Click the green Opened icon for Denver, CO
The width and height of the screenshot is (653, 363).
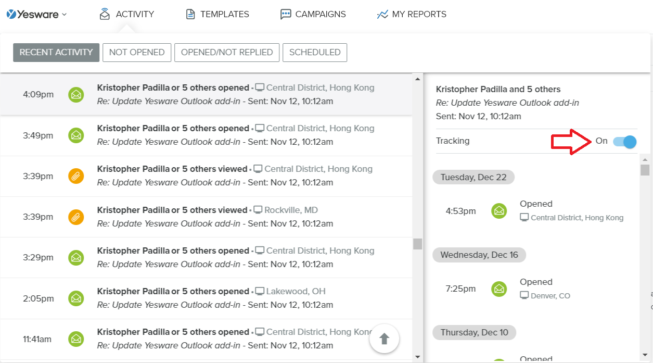click(x=499, y=289)
